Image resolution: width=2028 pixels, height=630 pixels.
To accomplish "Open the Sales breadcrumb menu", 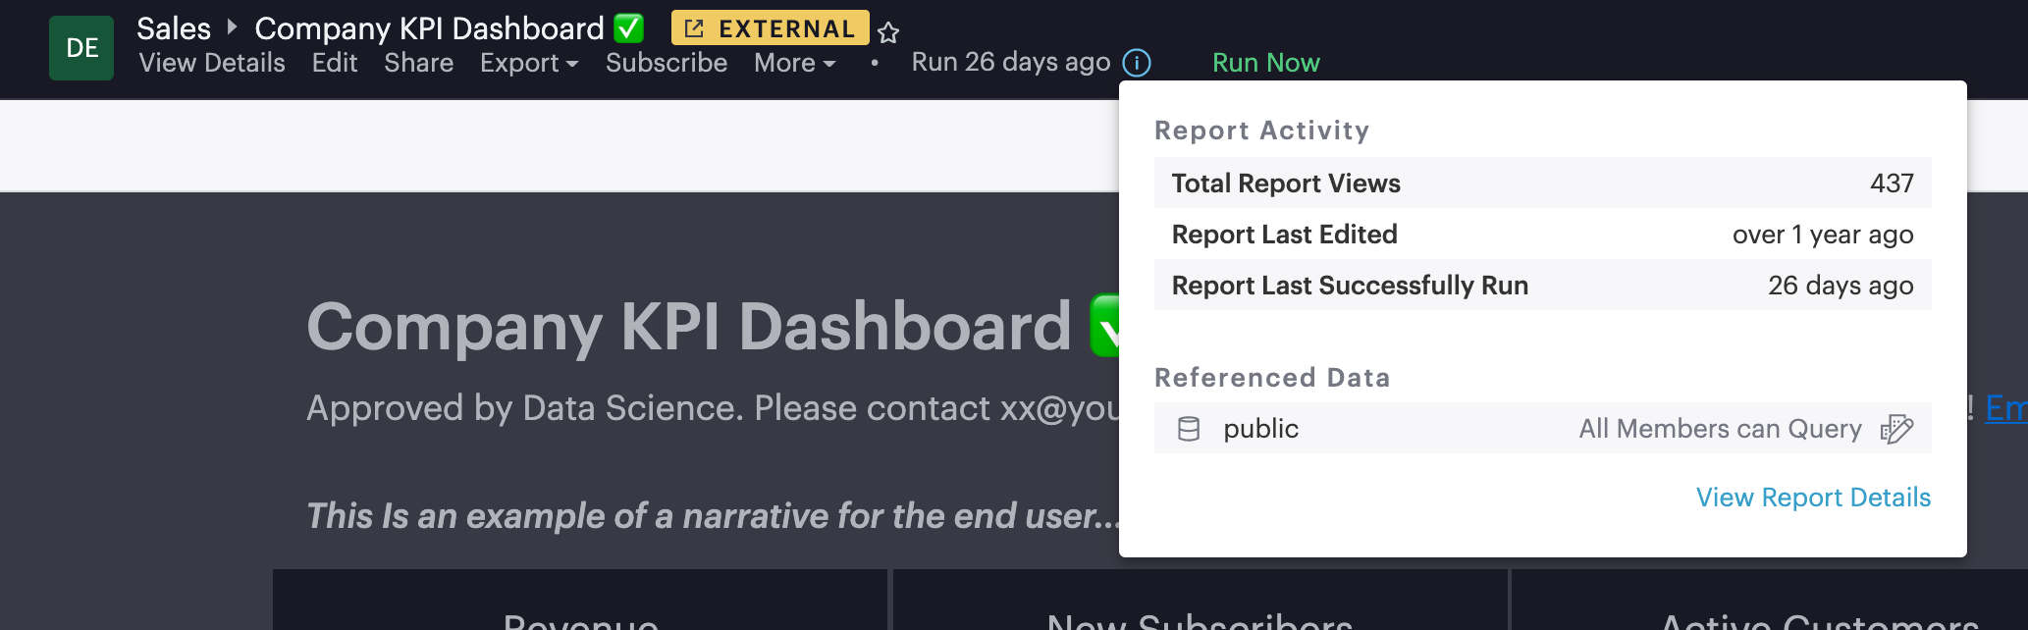I will [x=175, y=28].
